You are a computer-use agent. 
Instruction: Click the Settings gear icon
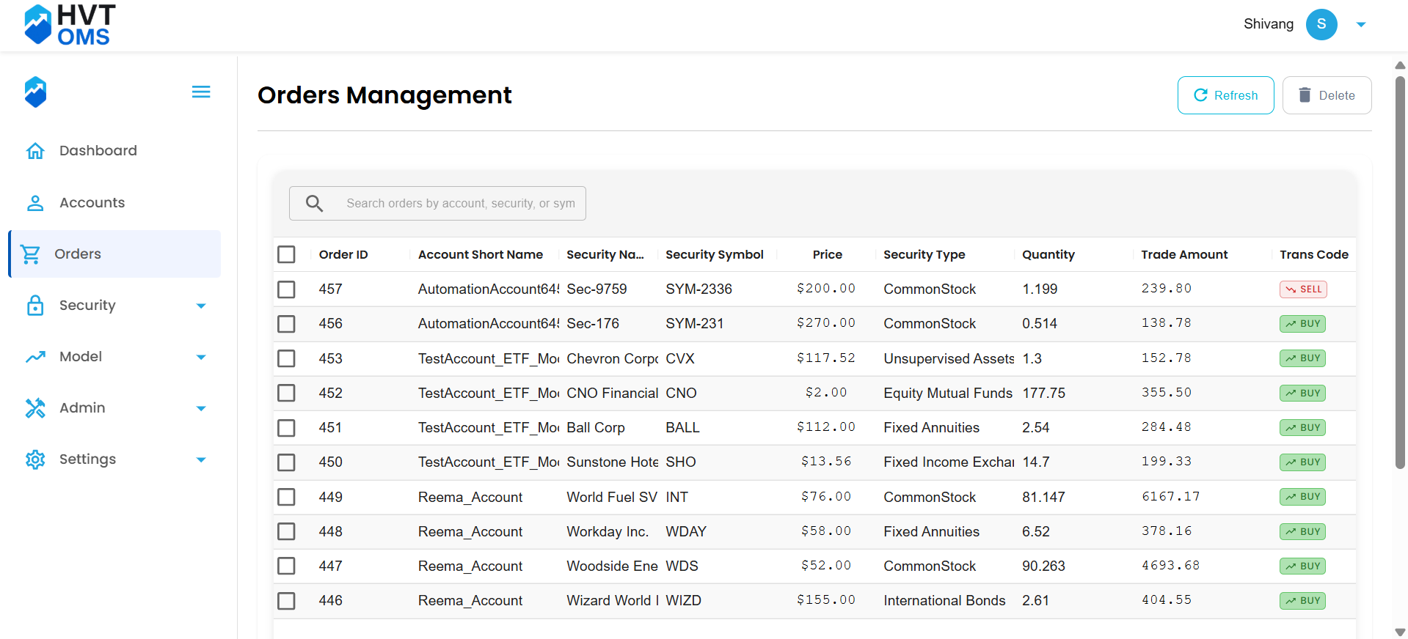point(35,459)
